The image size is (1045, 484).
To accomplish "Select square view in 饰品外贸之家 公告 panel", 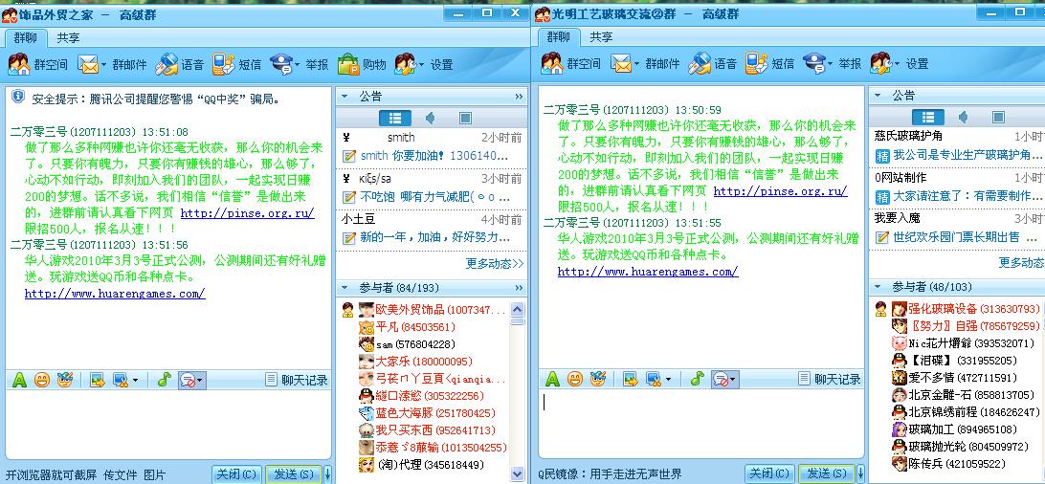I will pos(465,119).
